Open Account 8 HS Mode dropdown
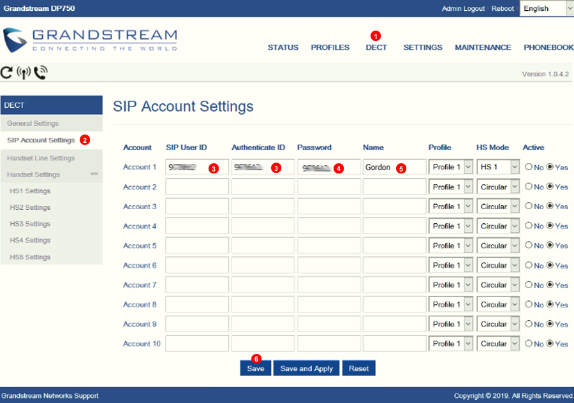The height and width of the screenshot is (403, 574). [498, 305]
